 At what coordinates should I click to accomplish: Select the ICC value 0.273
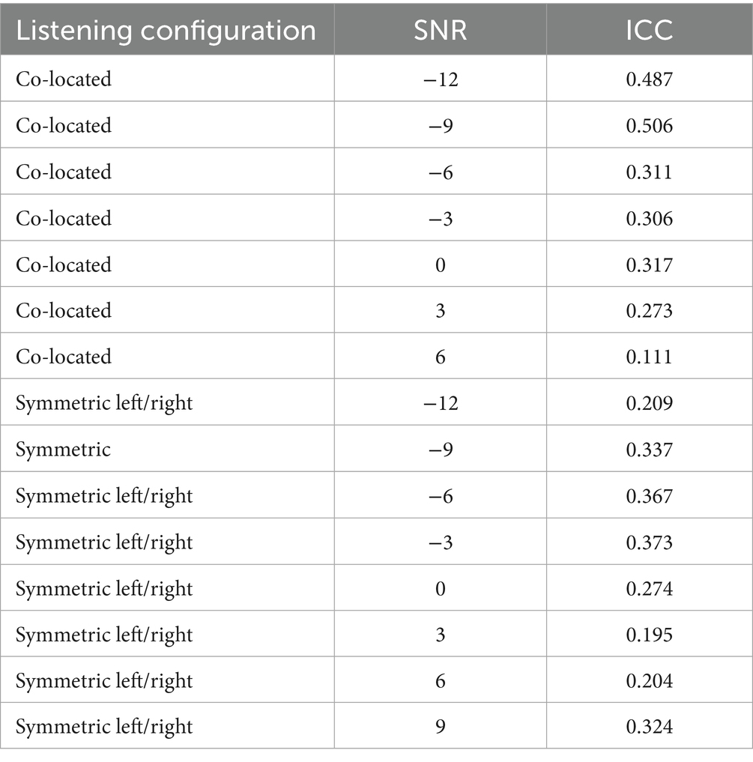coord(649,310)
